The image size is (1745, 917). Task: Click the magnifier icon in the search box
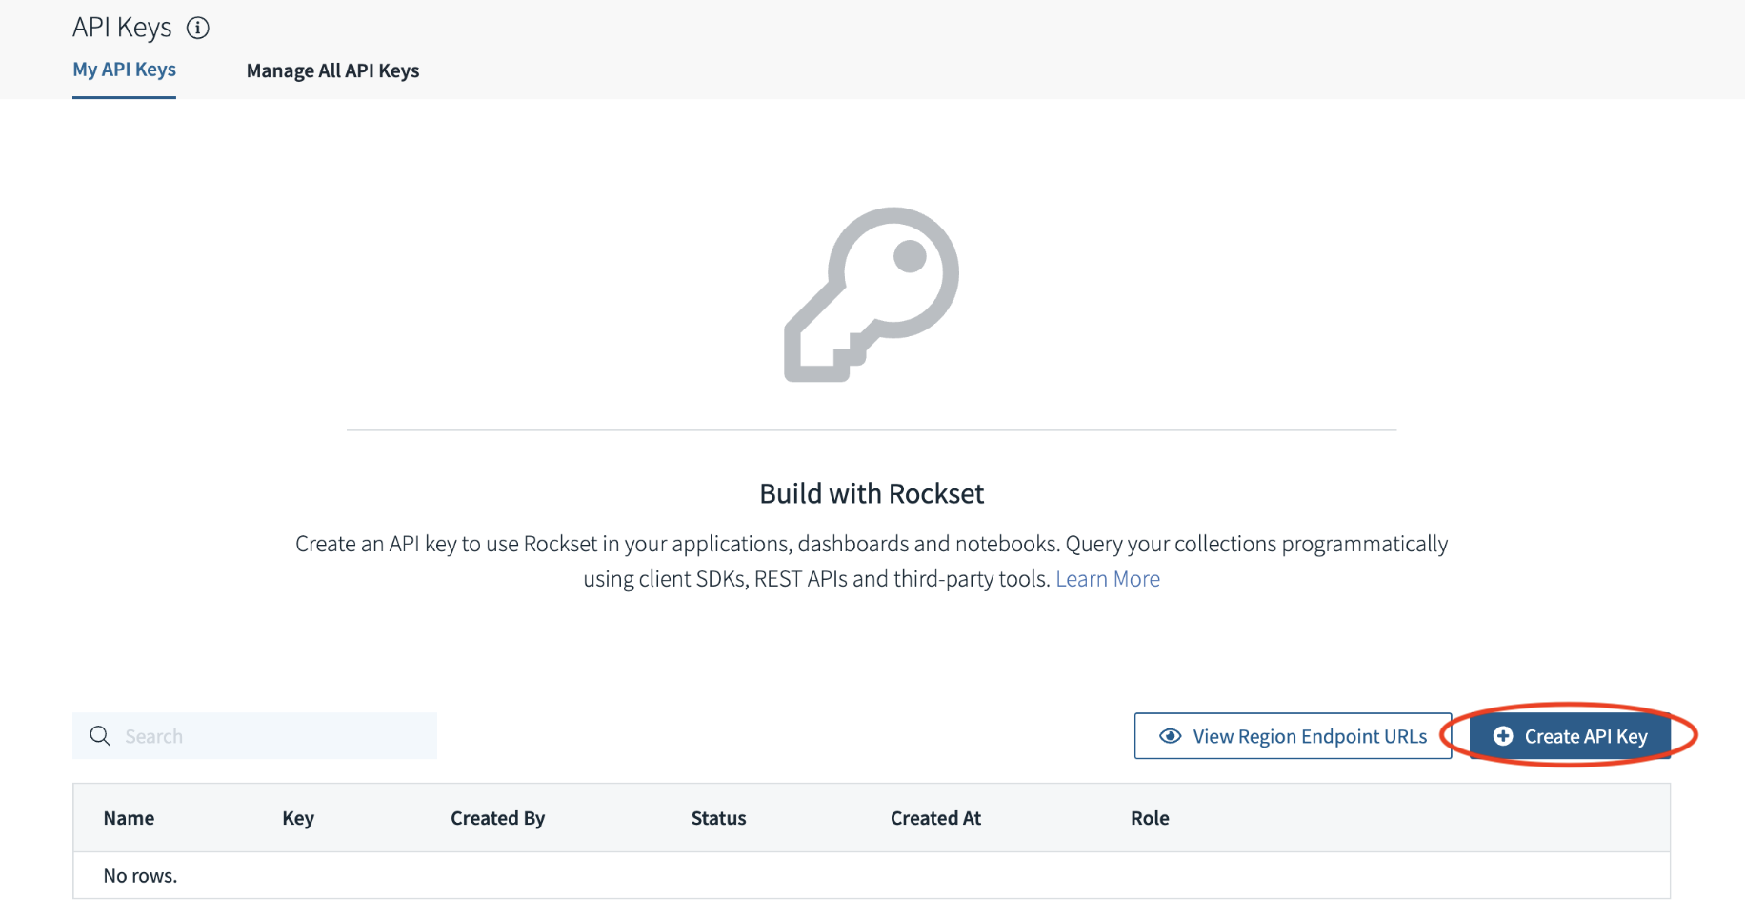[x=100, y=736]
